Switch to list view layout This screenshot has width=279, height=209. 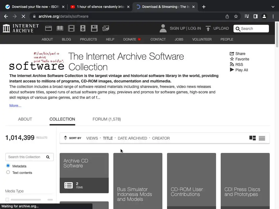[x=262, y=138]
